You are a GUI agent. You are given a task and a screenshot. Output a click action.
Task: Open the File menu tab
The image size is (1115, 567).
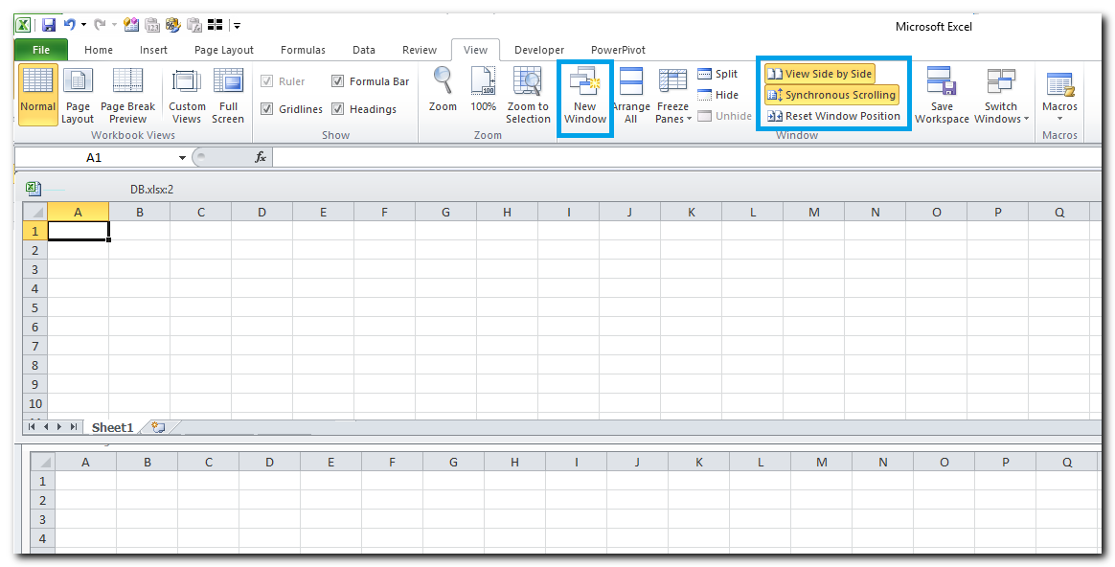pos(41,50)
